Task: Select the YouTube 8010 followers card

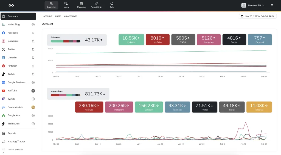Action: 158,40
